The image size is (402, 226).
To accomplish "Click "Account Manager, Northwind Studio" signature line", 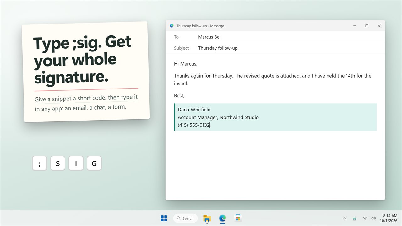I will (218, 117).
